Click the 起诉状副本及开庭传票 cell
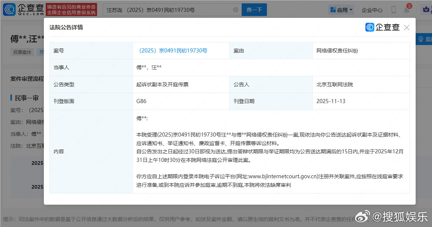Screen dimensions: 432x227 (181, 84)
